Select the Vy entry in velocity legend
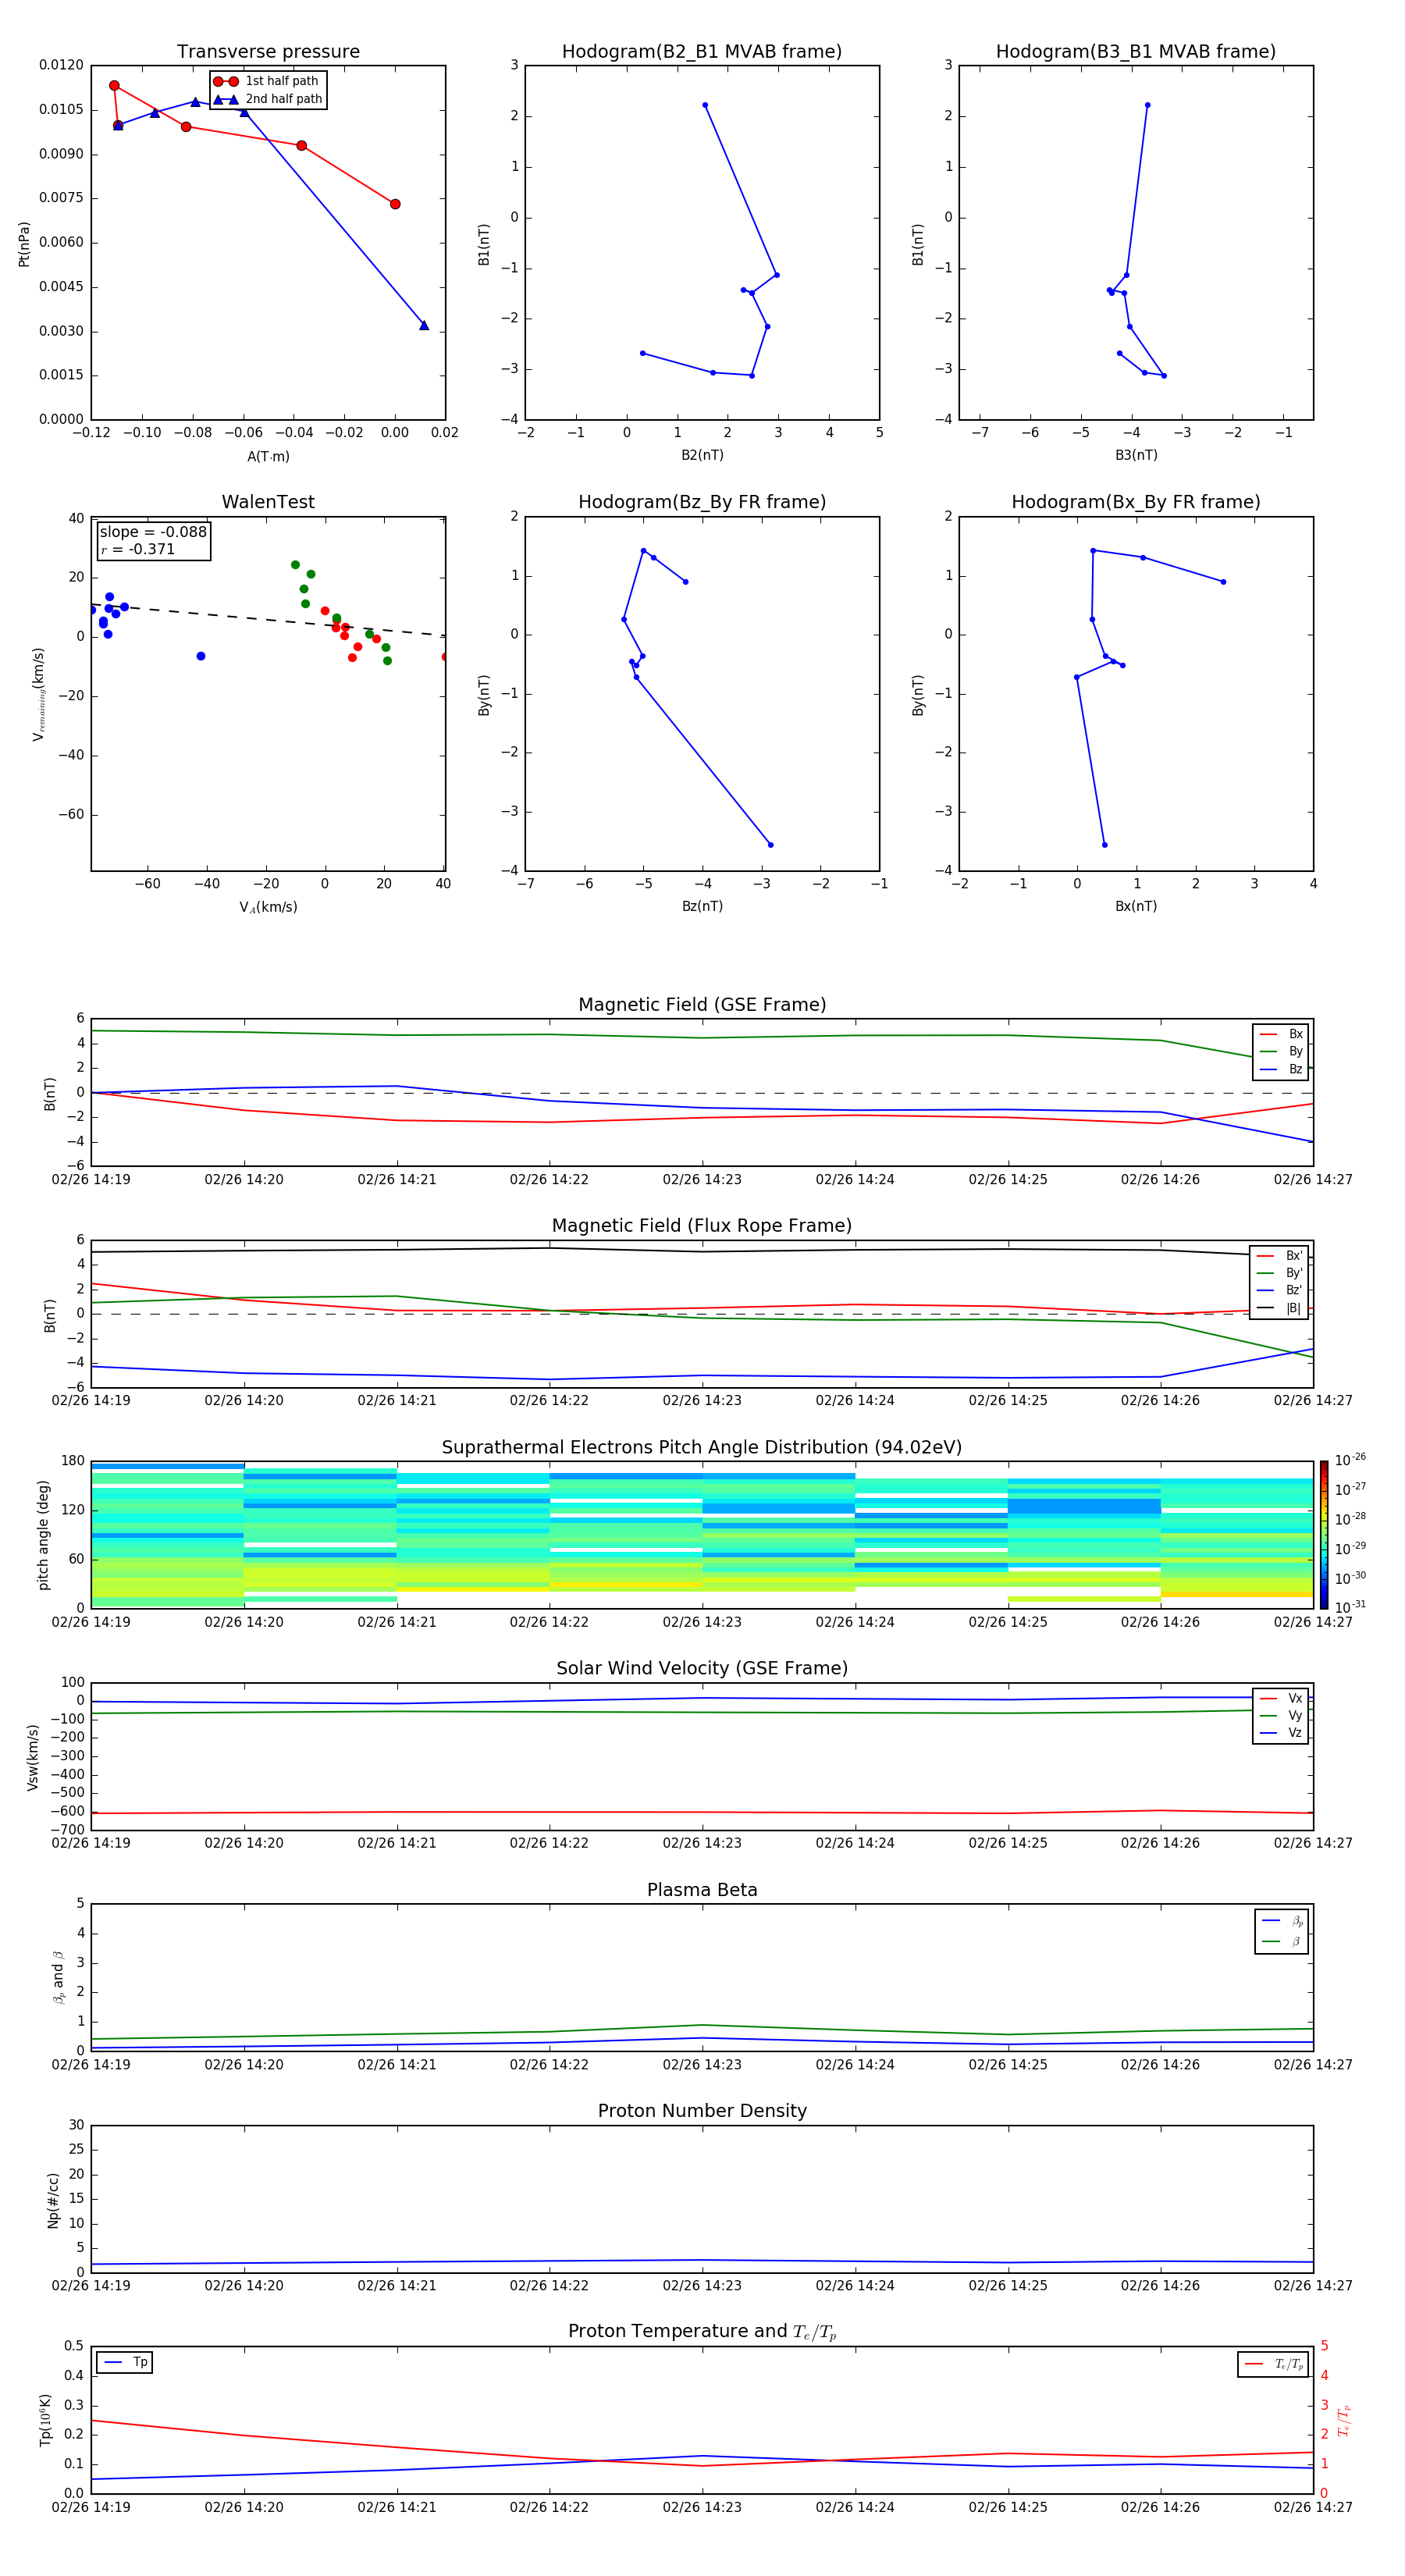The width and height of the screenshot is (1405, 2576). 1281,1715
